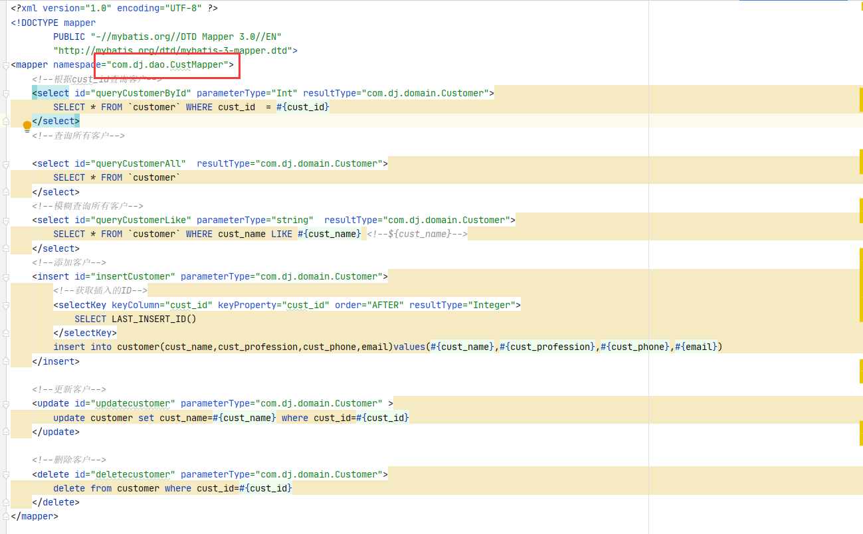Viewport: 863px width, 534px height.
Task: Click the namespace value com.dj.dao.CustMapper
Action: (167, 65)
